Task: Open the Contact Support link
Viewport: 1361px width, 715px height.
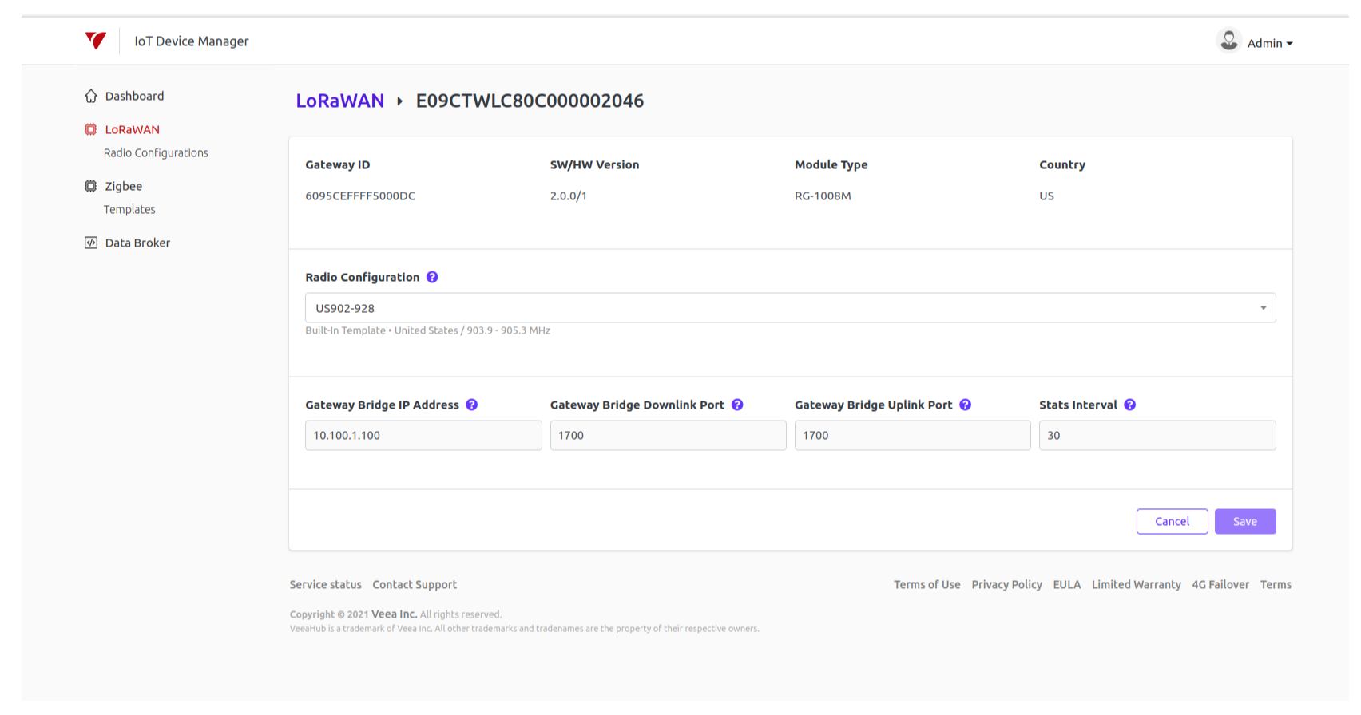Action: 415,584
